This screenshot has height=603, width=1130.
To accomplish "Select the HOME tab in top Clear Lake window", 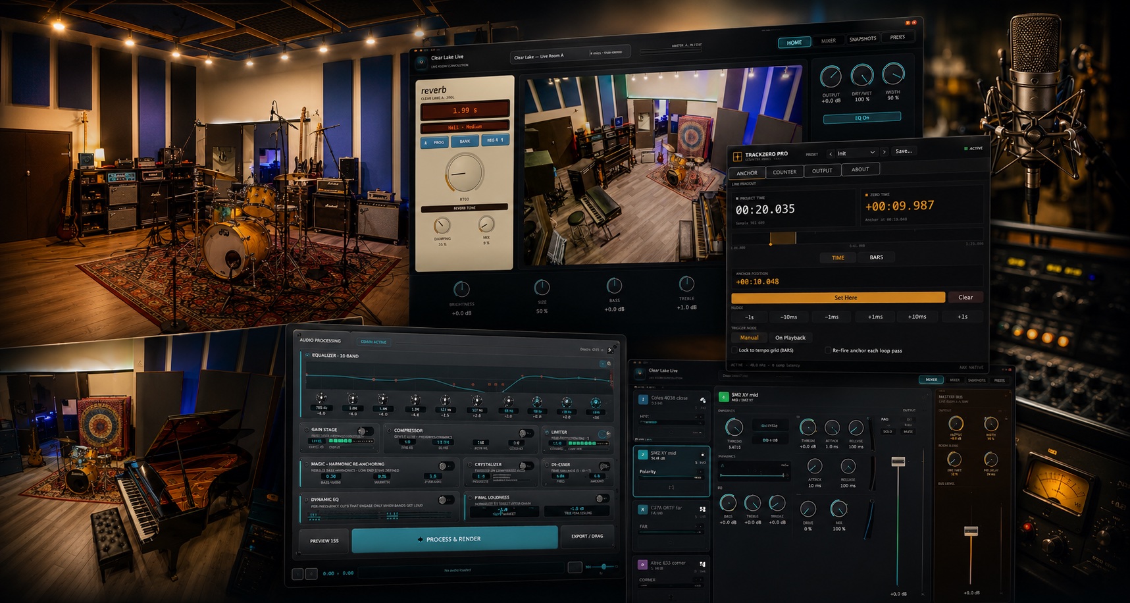I will tap(794, 43).
